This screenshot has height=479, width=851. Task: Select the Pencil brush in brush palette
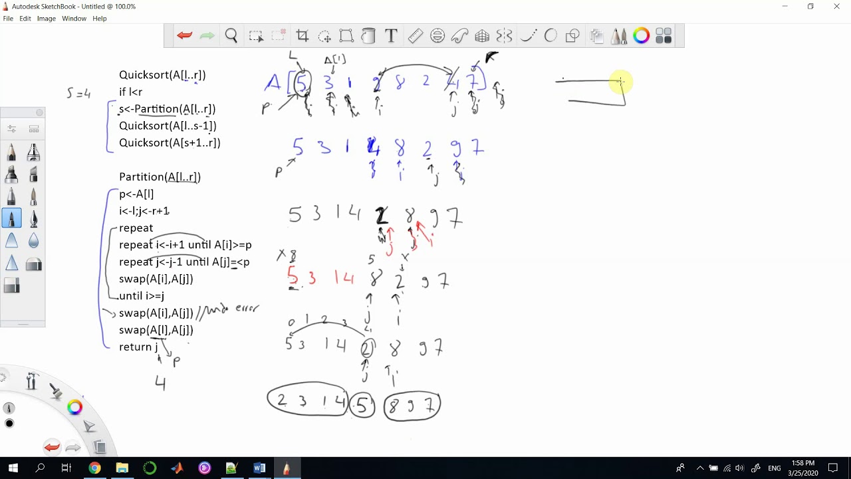(12, 152)
